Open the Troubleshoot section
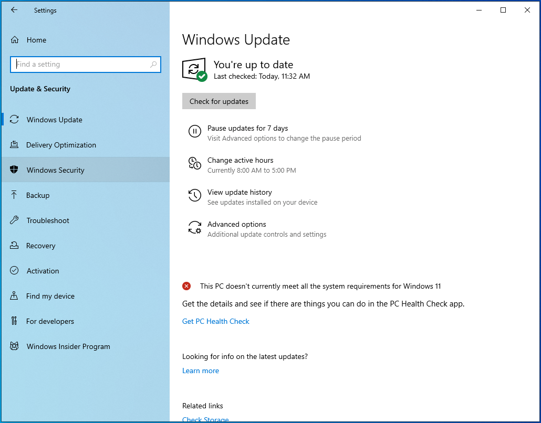 (47, 220)
